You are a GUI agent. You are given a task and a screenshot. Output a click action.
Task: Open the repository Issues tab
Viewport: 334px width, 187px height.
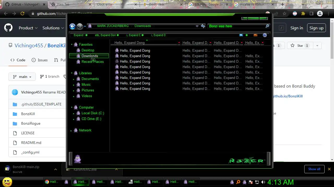tap(39, 60)
